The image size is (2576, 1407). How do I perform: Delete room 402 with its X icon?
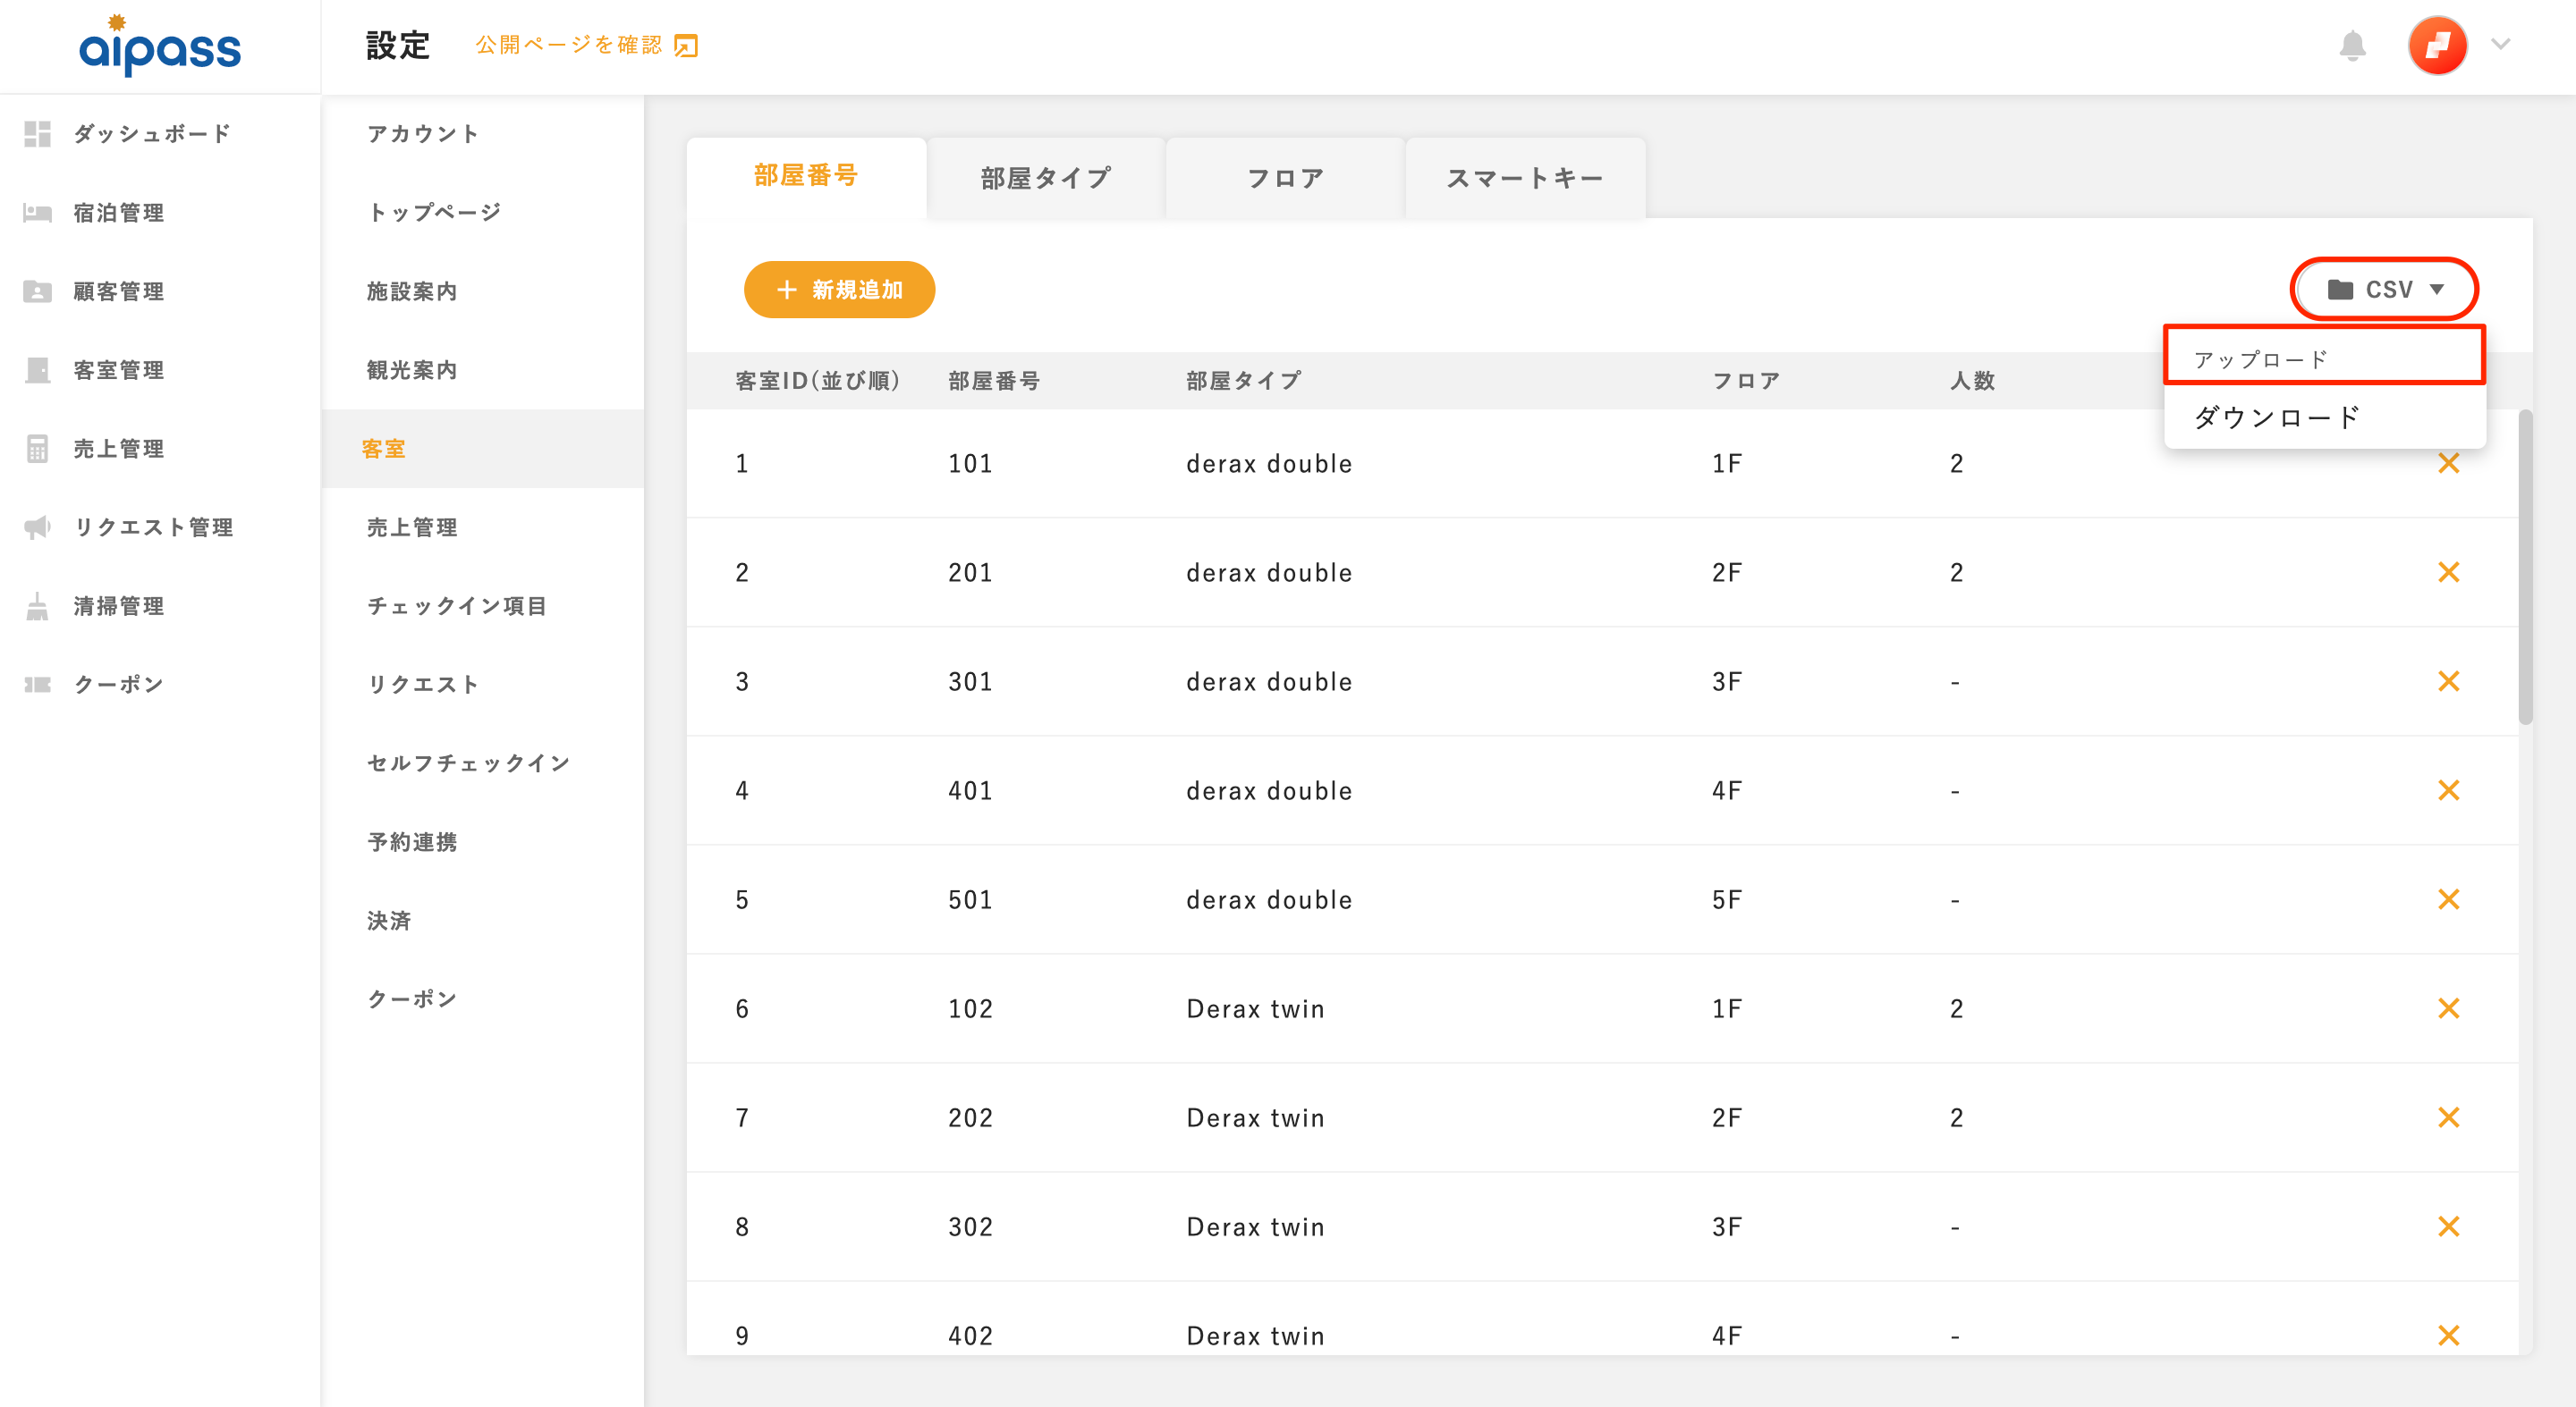(2449, 1334)
